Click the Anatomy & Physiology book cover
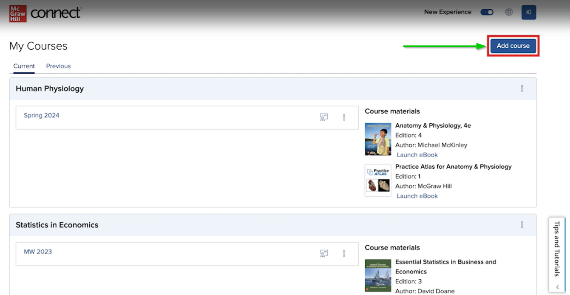Viewport: 570px width, 295px height. click(x=378, y=139)
